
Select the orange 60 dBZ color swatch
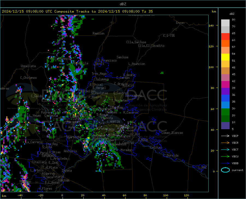click(x=225, y=43)
